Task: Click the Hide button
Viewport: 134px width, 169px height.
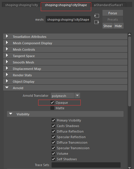Action: coord(118,26)
